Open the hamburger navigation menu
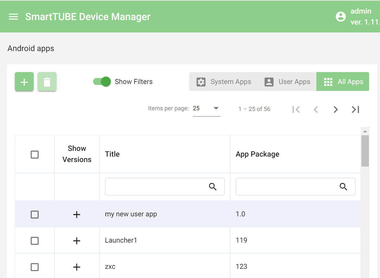This screenshot has height=278, width=380. pos(13,16)
